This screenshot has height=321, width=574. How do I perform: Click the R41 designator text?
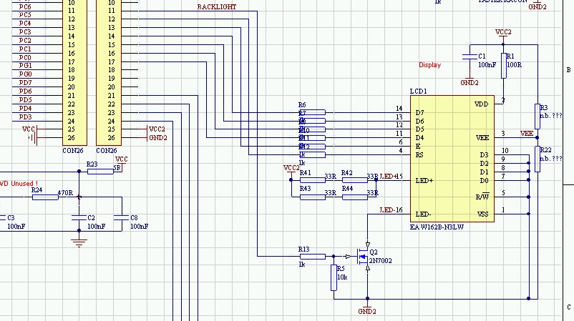click(x=306, y=173)
